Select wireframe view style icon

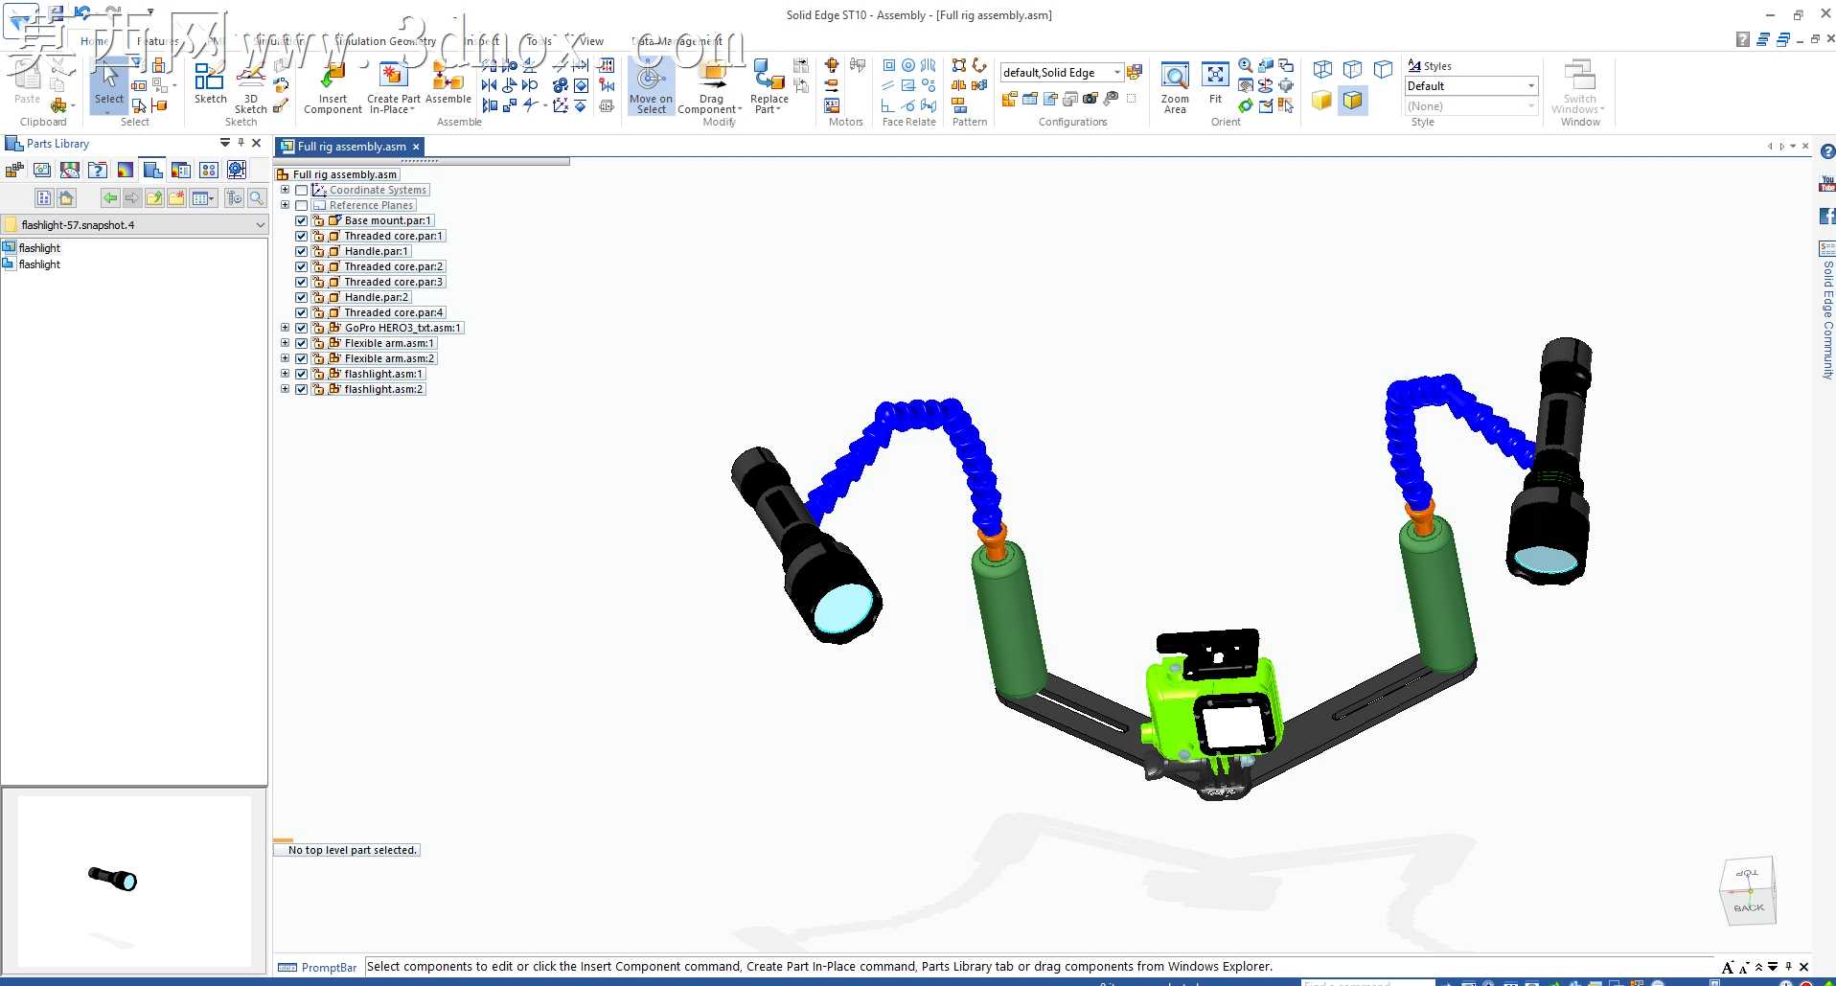pyautogui.click(x=1321, y=70)
